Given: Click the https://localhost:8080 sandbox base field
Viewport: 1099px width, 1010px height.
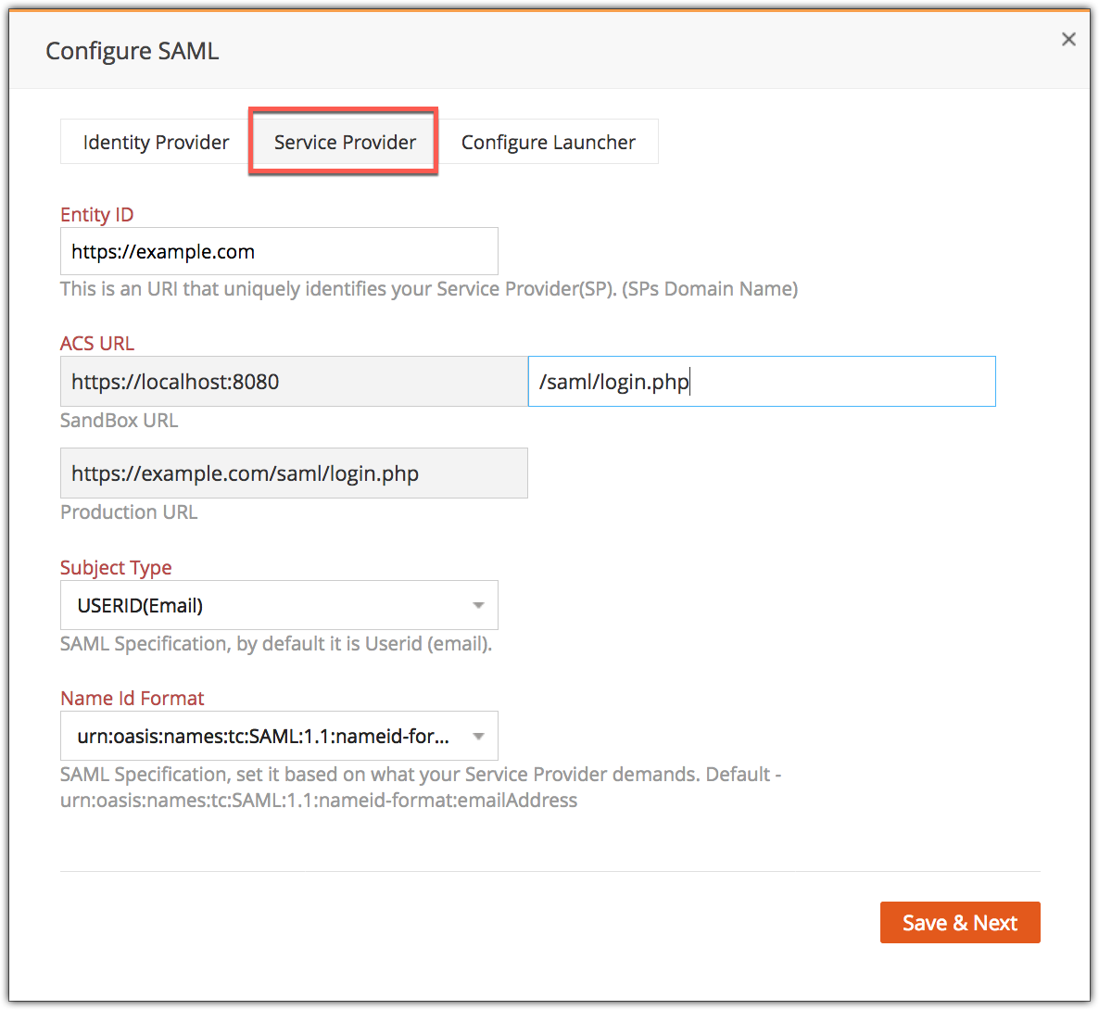Looking at the screenshot, I should point(294,382).
